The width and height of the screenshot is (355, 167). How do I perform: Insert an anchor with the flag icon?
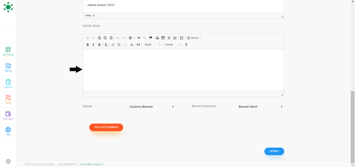150,38
